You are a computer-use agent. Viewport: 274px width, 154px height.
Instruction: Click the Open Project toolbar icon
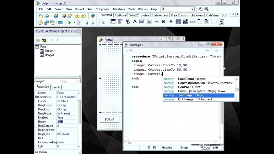[70, 16]
